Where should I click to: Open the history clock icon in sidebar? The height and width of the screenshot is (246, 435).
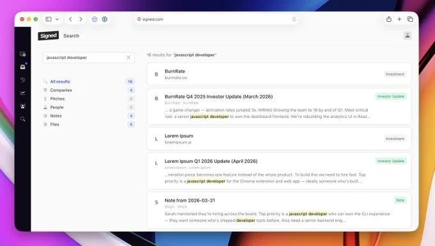(x=23, y=80)
